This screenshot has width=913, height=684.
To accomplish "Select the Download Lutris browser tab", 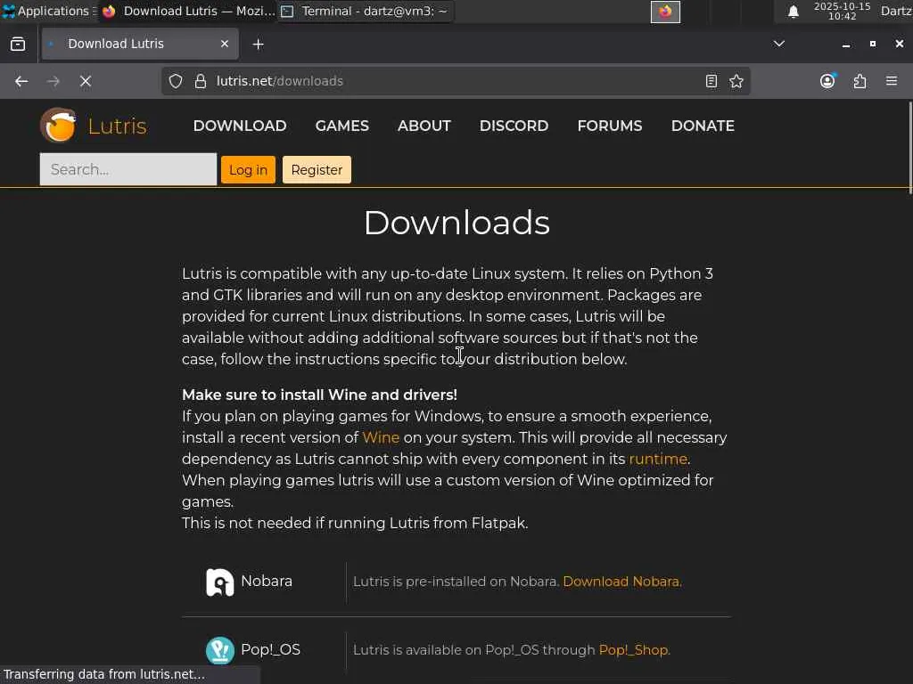I will (x=140, y=44).
